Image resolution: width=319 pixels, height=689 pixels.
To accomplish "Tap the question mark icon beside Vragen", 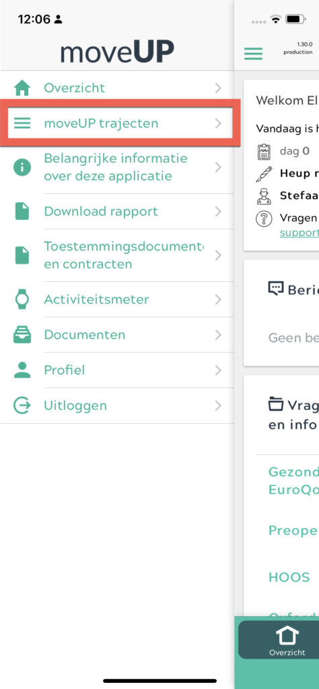I will click(x=264, y=219).
